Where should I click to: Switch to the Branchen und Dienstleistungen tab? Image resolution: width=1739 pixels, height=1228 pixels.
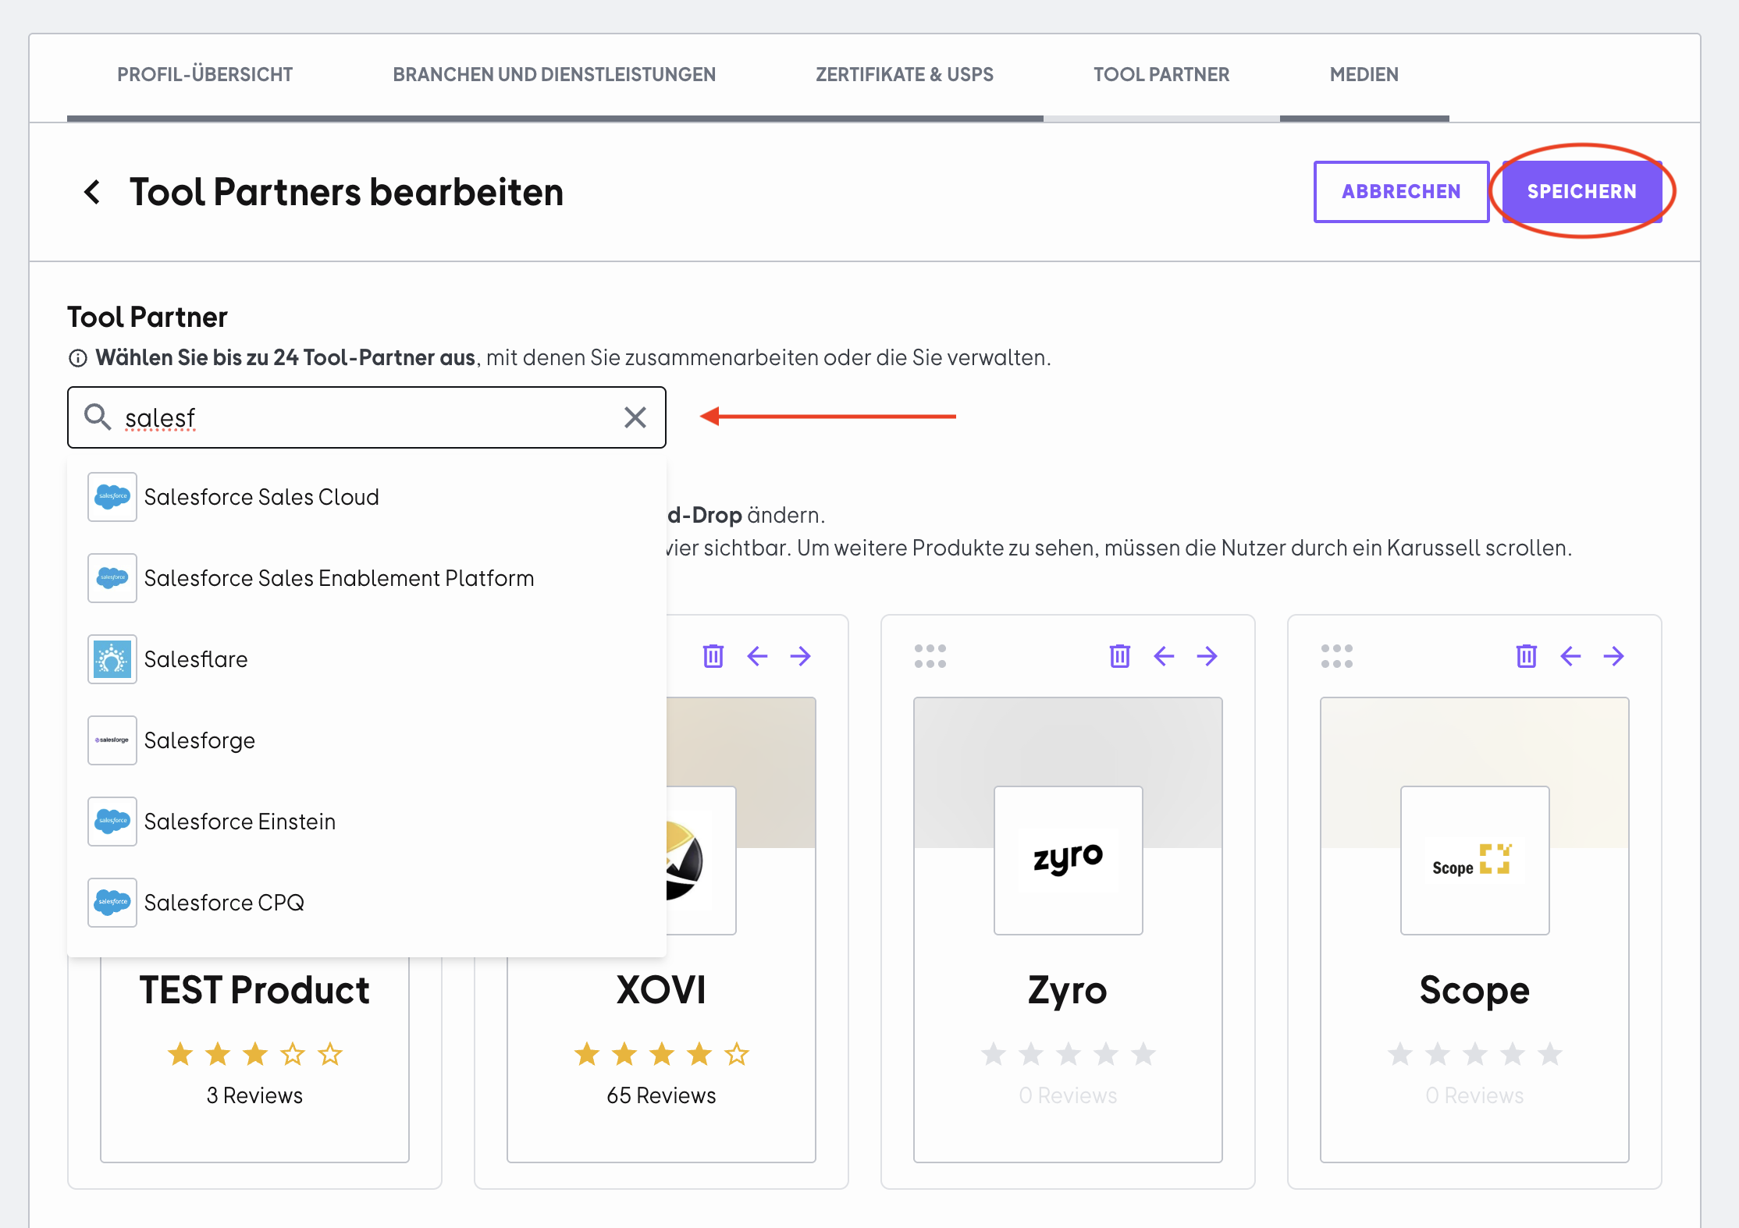pos(554,75)
